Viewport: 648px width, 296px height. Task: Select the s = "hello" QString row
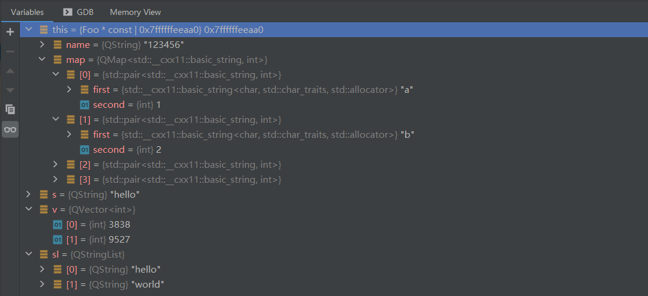click(334, 195)
